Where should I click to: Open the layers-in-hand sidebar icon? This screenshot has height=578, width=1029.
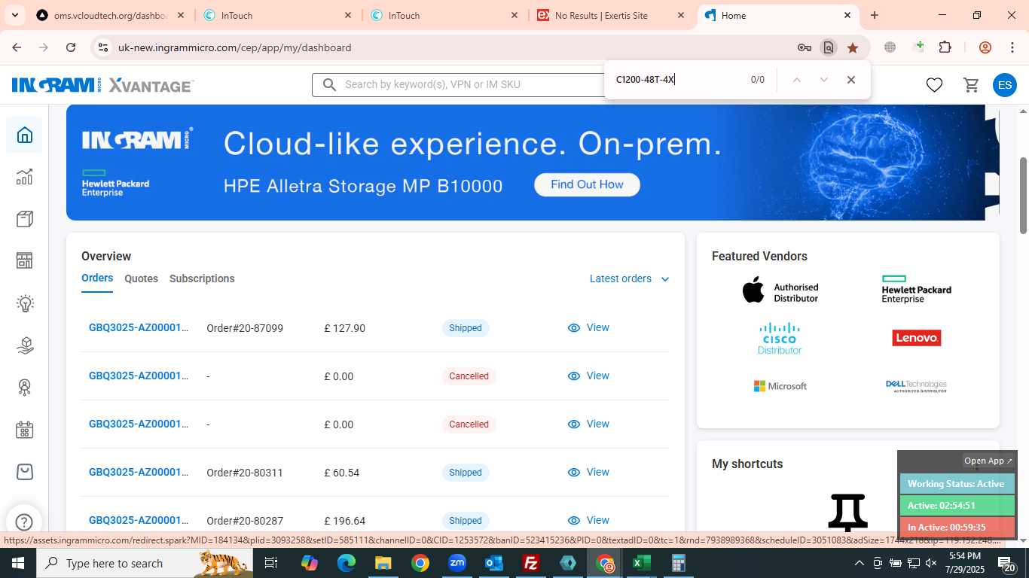pyautogui.click(x=25, y=345)
